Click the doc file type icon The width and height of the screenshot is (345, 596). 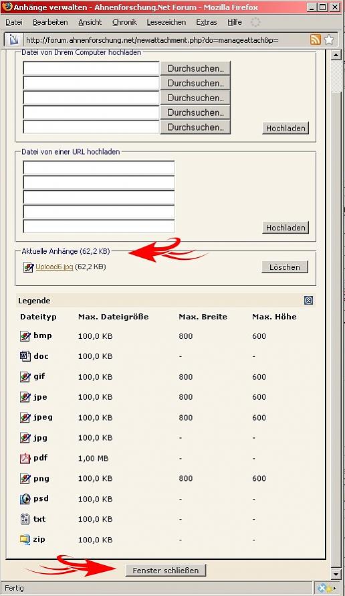click(25, 356)
